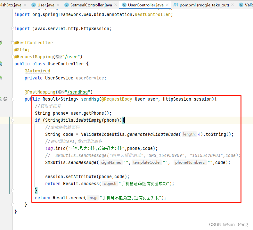Click the gutter icon beside the UserController class line
Viewport: 253px width, 230px height.
point(1,64)
